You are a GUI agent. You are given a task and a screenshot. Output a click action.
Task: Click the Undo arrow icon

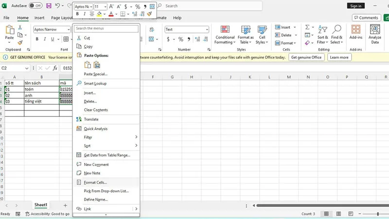tap(57, 5)
